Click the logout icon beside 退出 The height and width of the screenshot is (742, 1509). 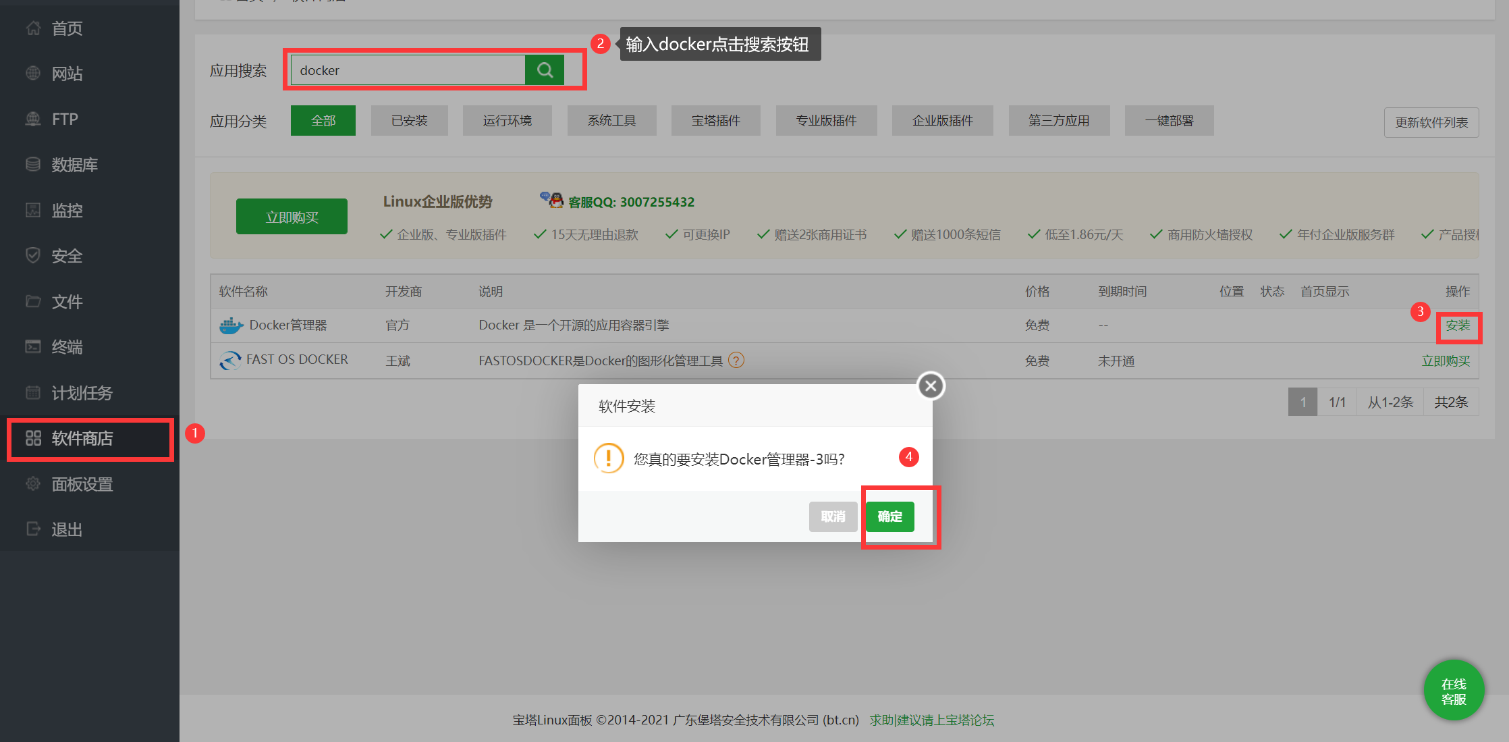[33, 529]
